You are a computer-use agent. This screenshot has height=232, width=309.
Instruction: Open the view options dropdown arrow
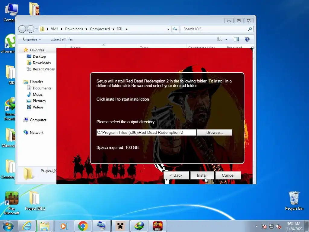coord(226,39)
